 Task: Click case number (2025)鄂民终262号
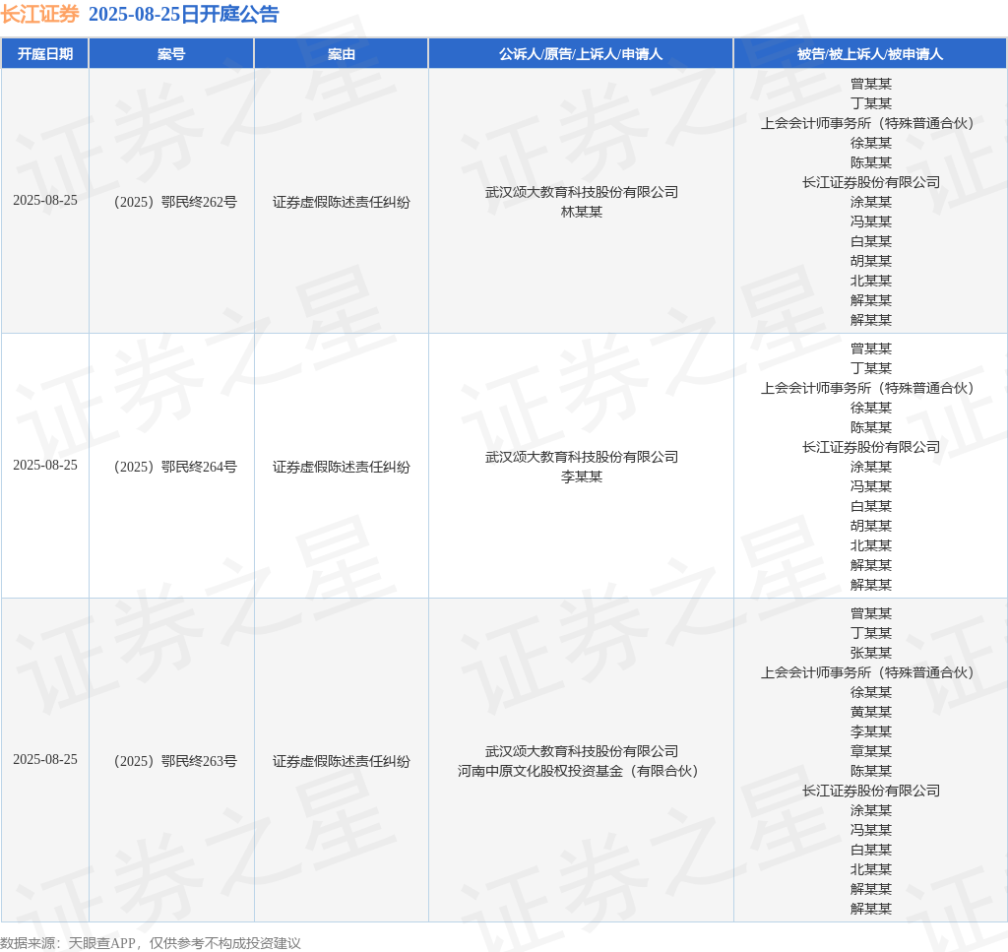tap(174, 202)
